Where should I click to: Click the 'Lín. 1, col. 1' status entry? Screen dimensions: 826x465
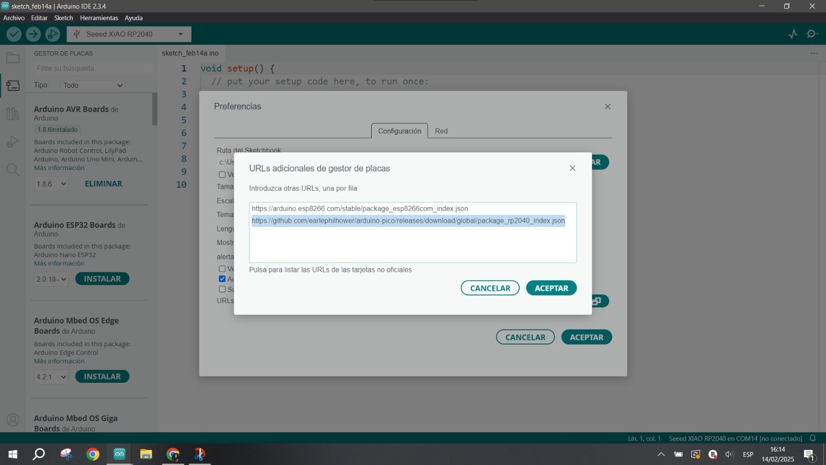[644, 439]
